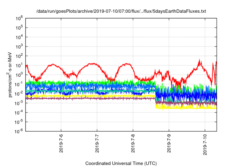Click the 10^-5 y-axis tick label

(19, 122)
